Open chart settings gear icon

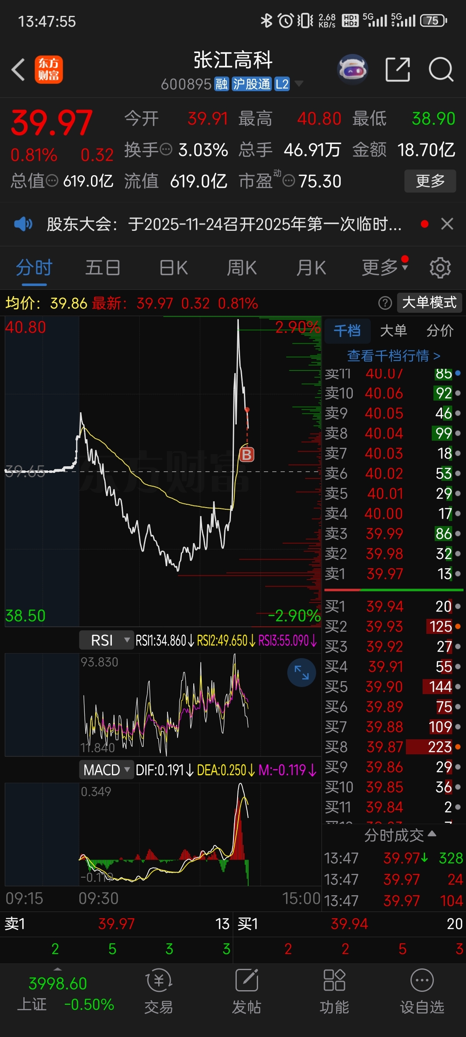440,268
